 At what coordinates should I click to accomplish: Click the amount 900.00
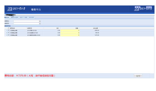[97, 33]
